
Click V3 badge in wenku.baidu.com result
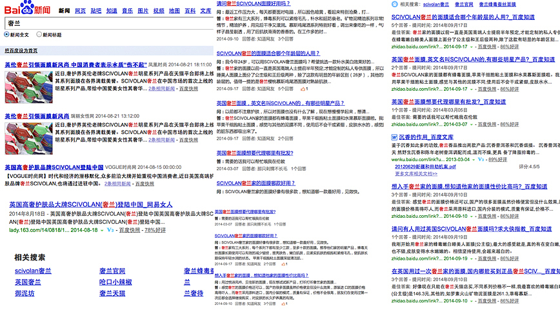(x=481, y=159)
